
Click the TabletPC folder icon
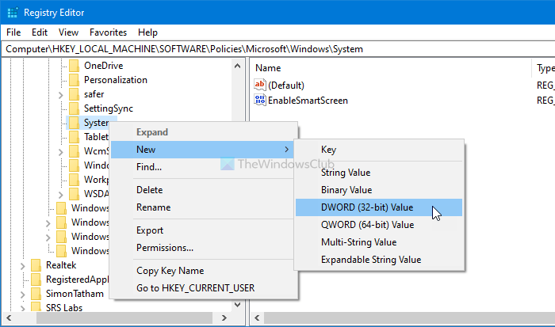tap(74, 137)
